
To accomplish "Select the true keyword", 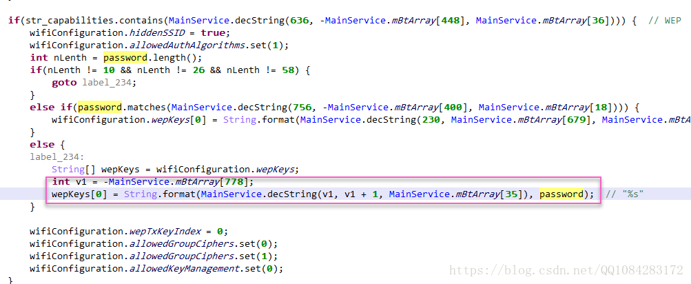I will [x=212, y=32].
